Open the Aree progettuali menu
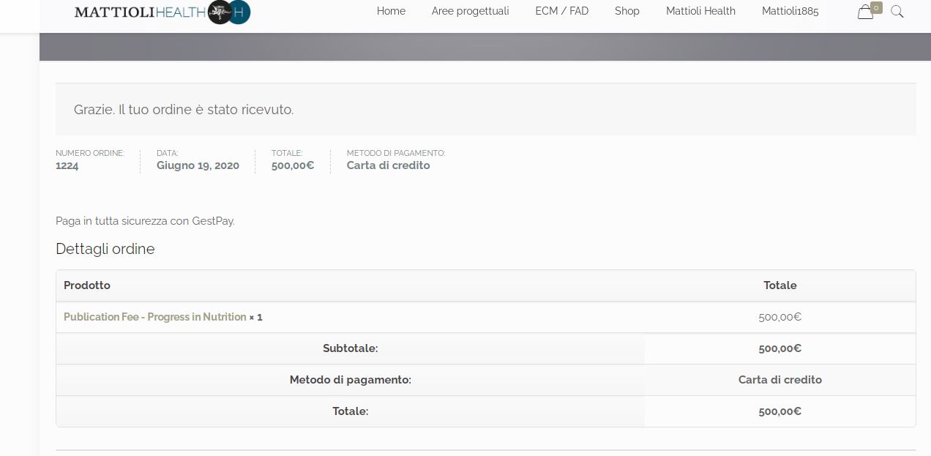Viewport: 931px width, 456px height. click(470, 11)
